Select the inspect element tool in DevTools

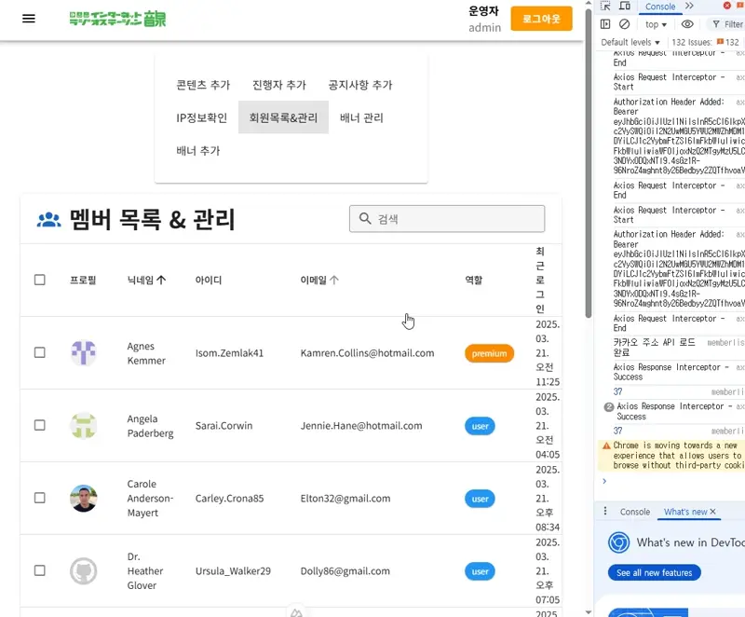click(604, 7)
